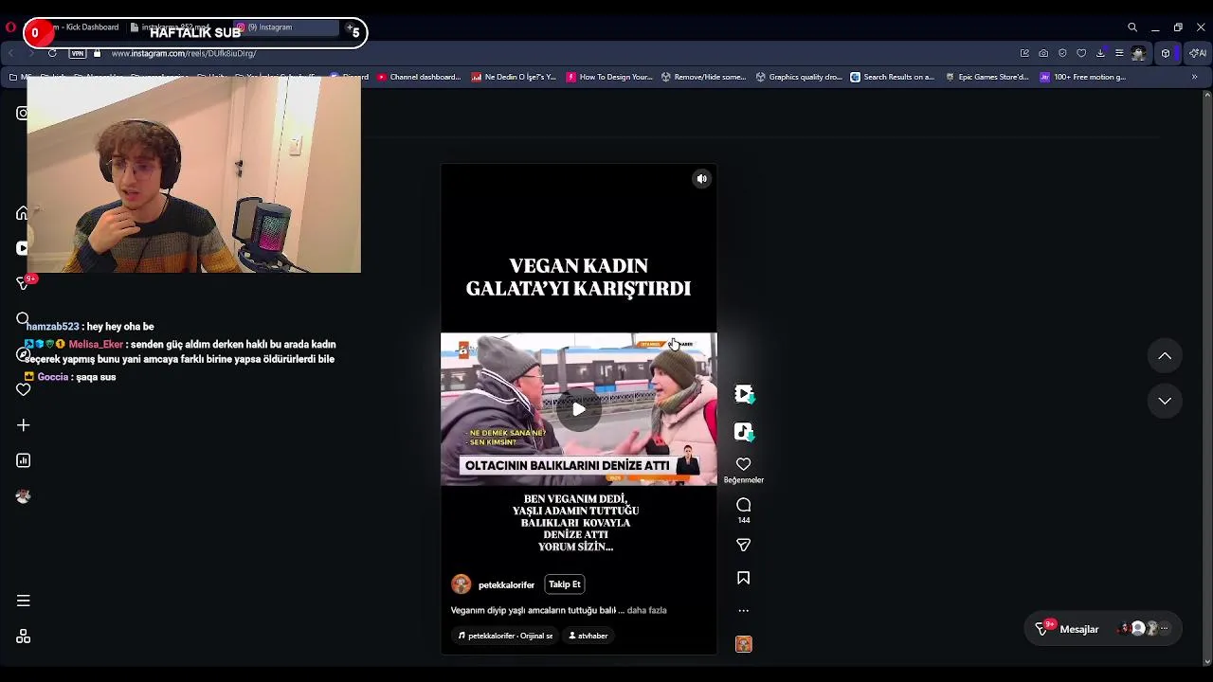Open the sidebar direct messages icon with badge

25,282
